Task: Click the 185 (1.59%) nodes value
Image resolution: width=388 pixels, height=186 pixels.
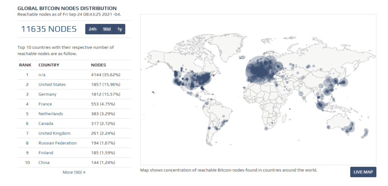Action: click(103, 153)
